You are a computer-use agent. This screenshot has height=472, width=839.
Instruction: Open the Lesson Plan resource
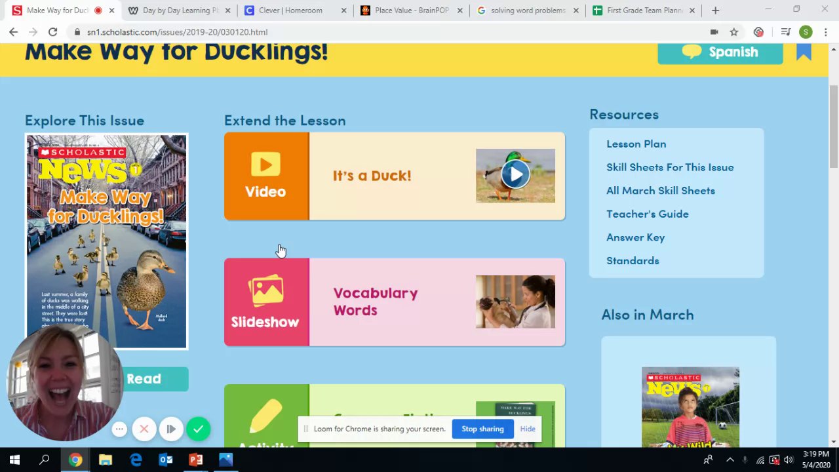(636, 144)
